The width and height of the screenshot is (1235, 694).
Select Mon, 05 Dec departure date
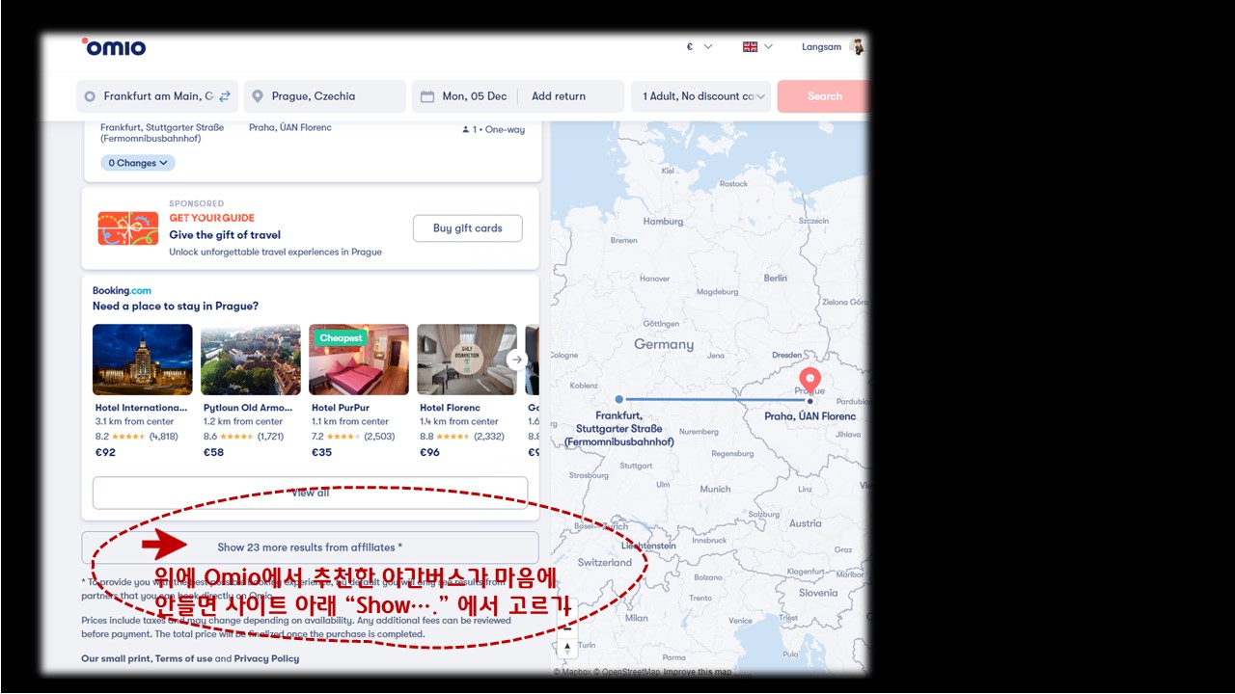point(474,96)
